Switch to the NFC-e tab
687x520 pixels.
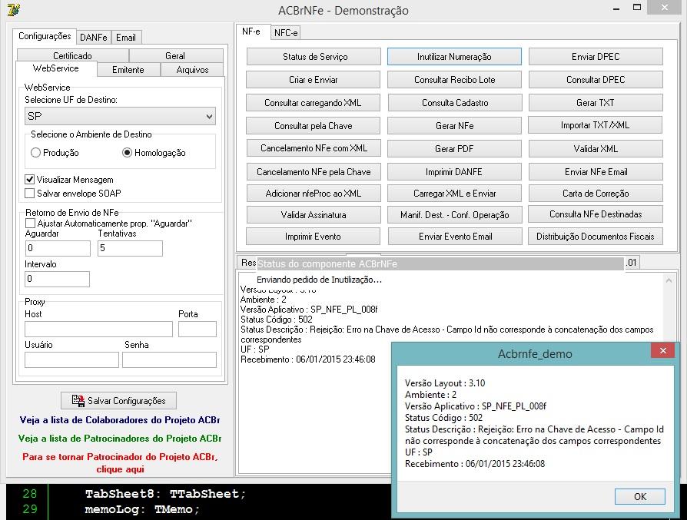pos(286,32)
